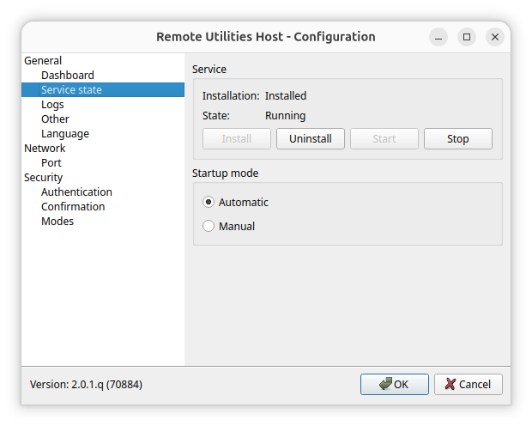Confirm settings with the OK button

[395, 384]
